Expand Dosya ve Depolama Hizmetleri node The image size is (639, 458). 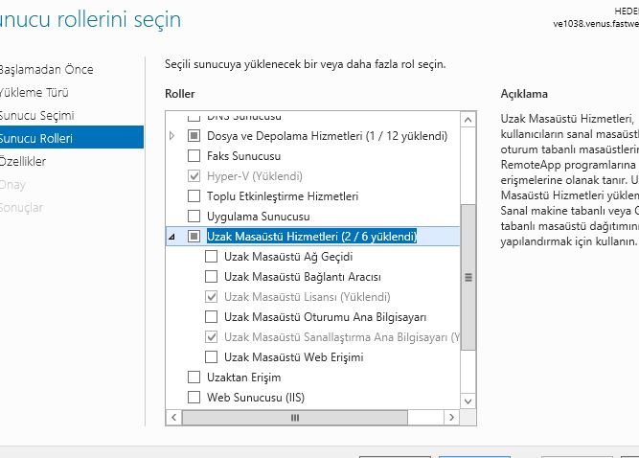tap(172, 136)
